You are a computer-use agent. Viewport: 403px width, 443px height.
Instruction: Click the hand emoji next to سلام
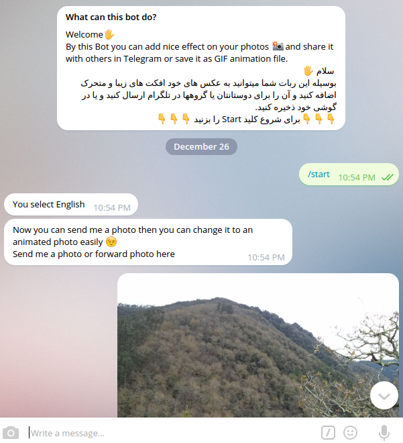click(308, 70)
